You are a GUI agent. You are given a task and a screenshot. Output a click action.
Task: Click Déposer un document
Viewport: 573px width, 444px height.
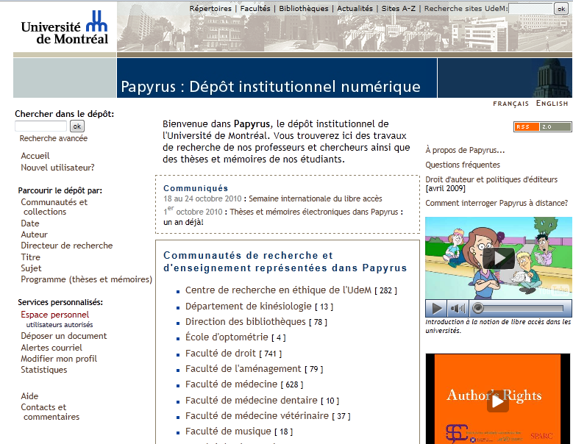tap(64, 336)
